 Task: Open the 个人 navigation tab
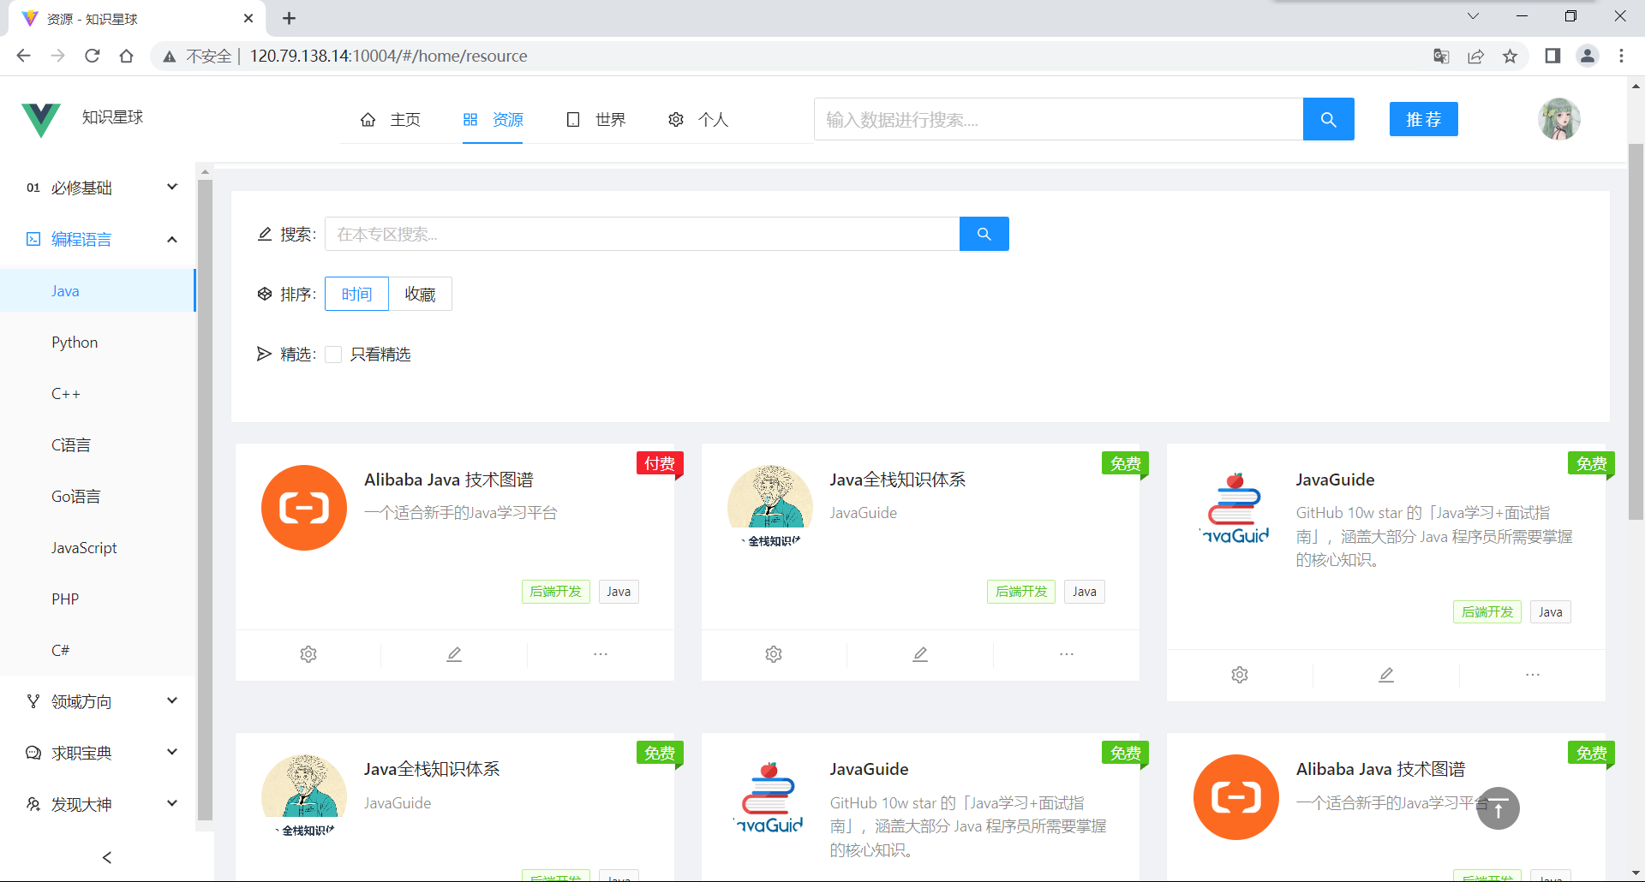tap(698, 119)
